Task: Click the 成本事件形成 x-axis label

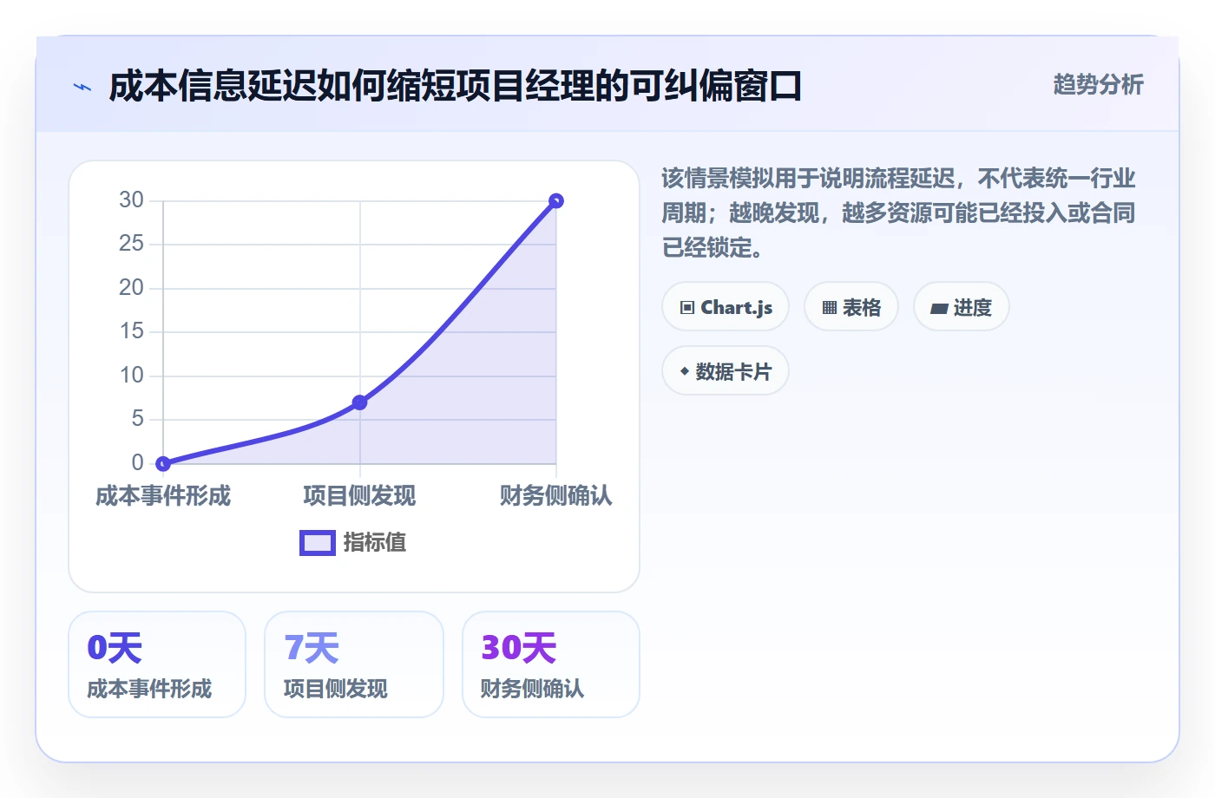Action: [163, 496]
